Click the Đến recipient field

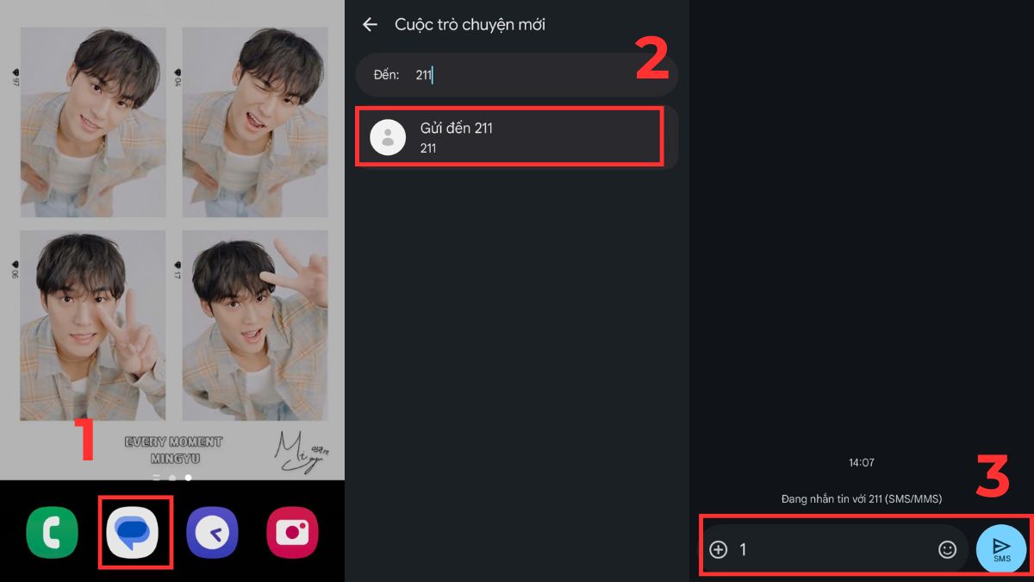[x=517, y=75]
